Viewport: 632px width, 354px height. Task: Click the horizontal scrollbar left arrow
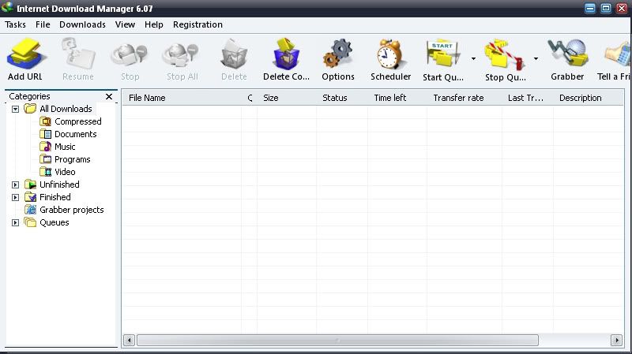click(129, 341)
